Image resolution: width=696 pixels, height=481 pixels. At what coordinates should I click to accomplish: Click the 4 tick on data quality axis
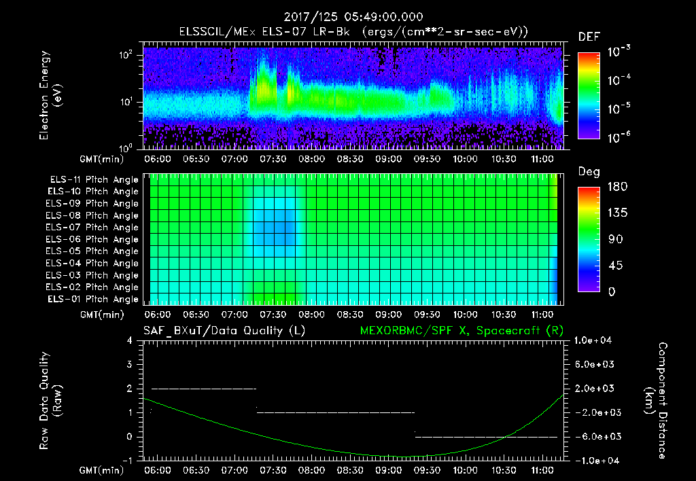(130, 341)
